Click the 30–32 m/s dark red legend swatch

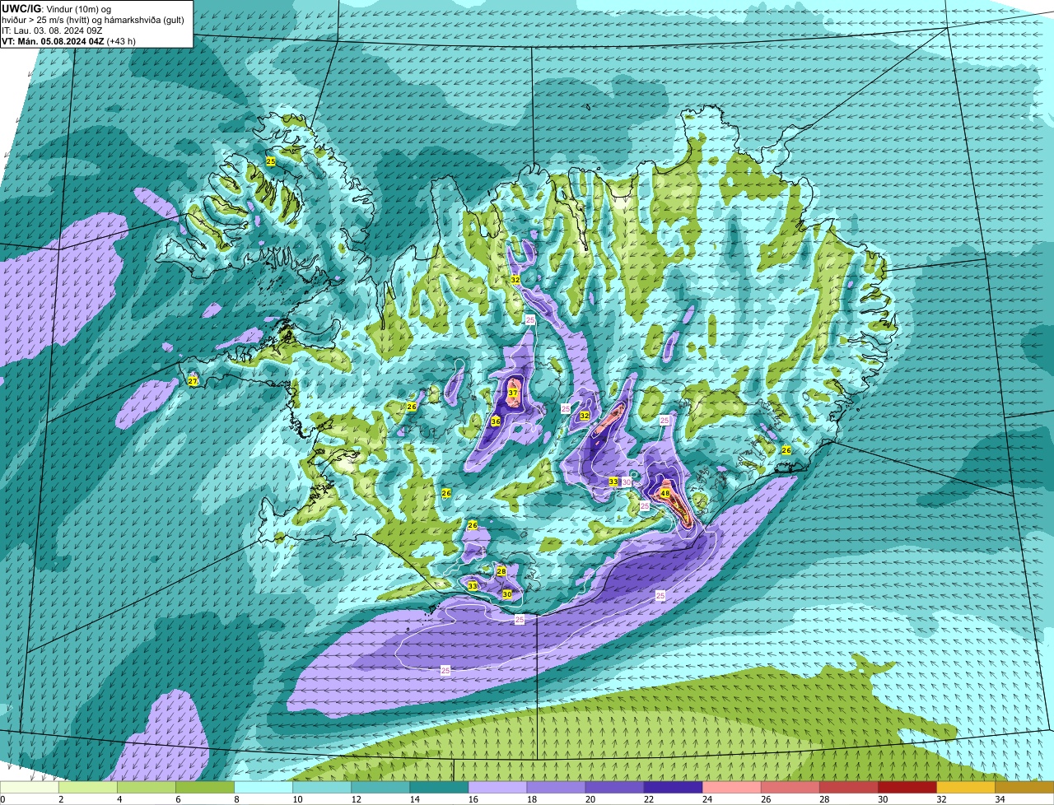907,788
